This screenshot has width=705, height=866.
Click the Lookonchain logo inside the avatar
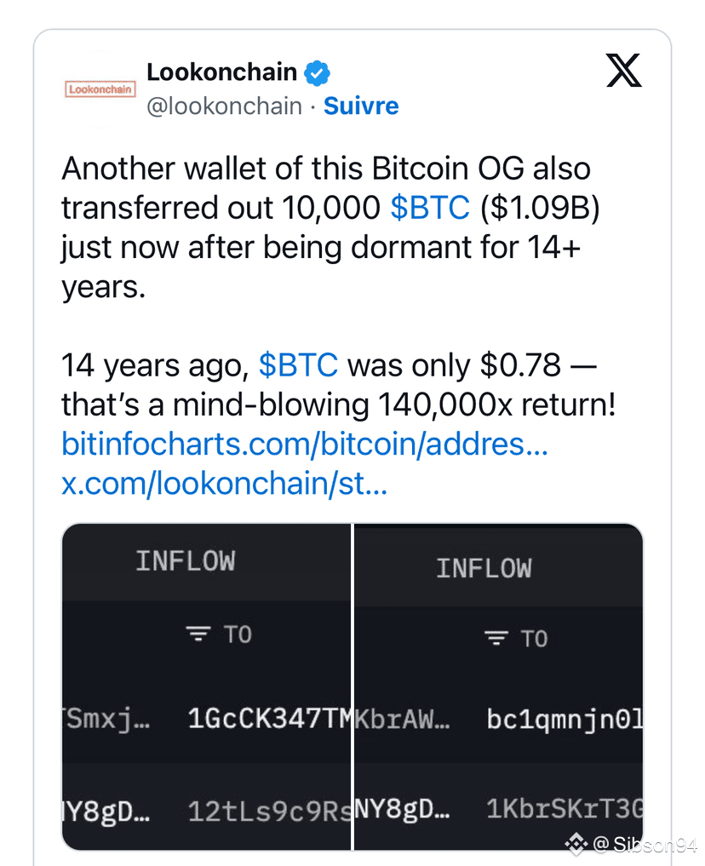[x=100, y=88]
